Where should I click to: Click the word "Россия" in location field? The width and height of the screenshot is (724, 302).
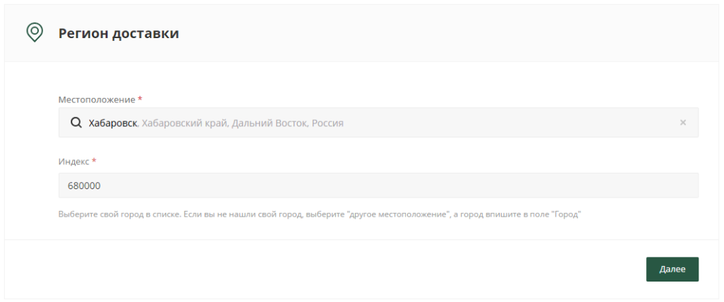pyautogui.click(x=327, y=123)
